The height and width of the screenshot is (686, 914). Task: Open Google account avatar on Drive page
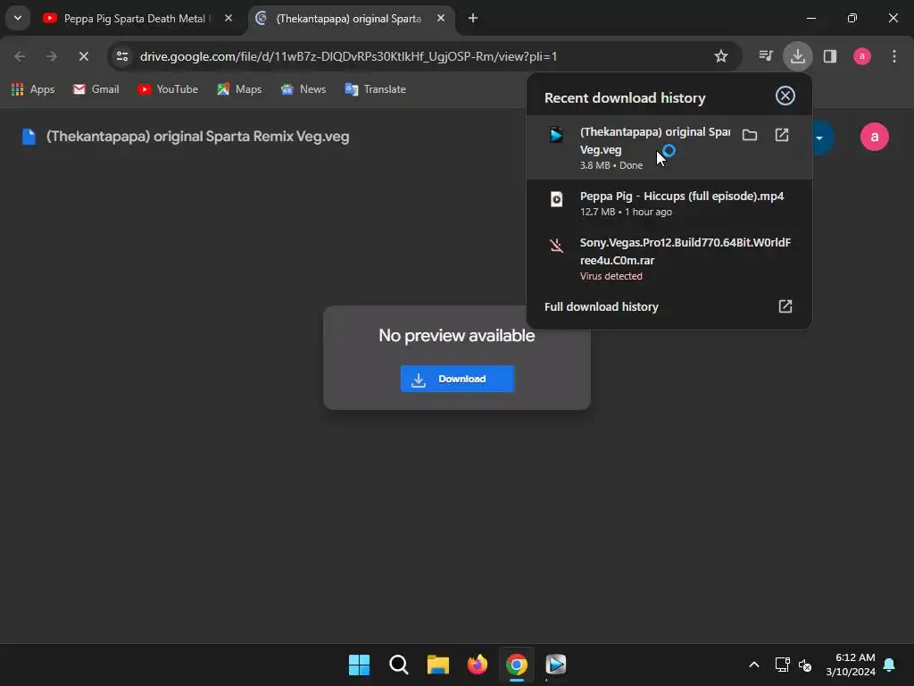click(875, 137)
